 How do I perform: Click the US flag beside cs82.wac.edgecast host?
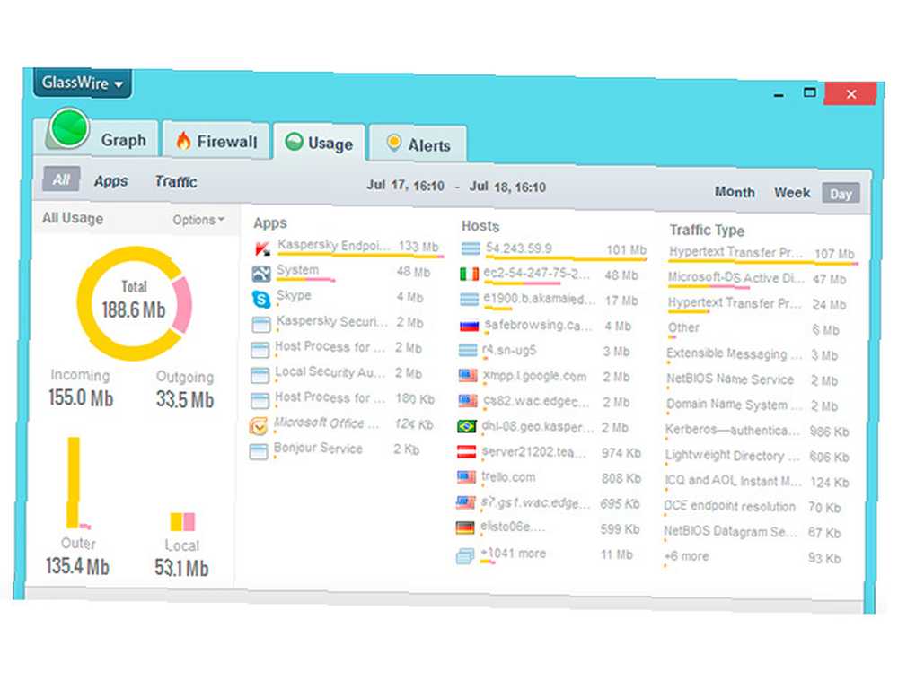click(468, 401)
